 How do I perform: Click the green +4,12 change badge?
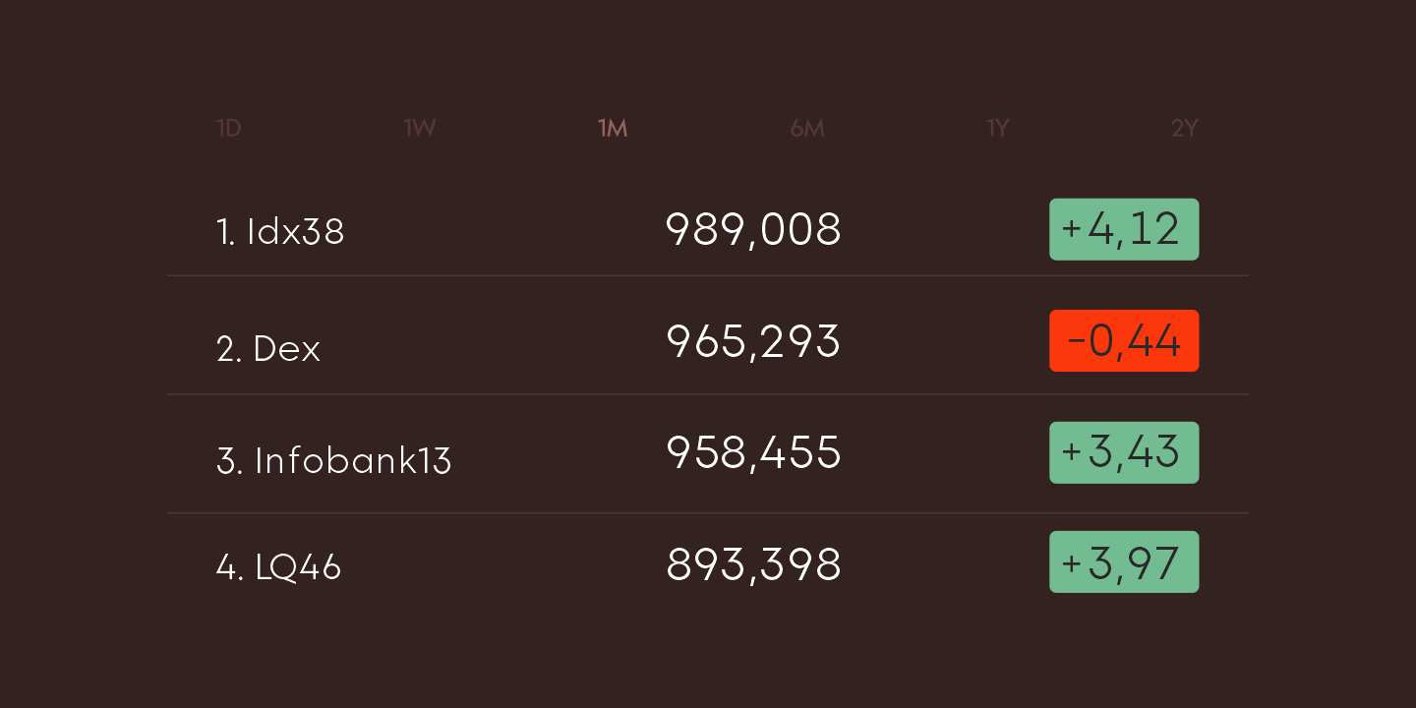click(x=1124, y=229)
